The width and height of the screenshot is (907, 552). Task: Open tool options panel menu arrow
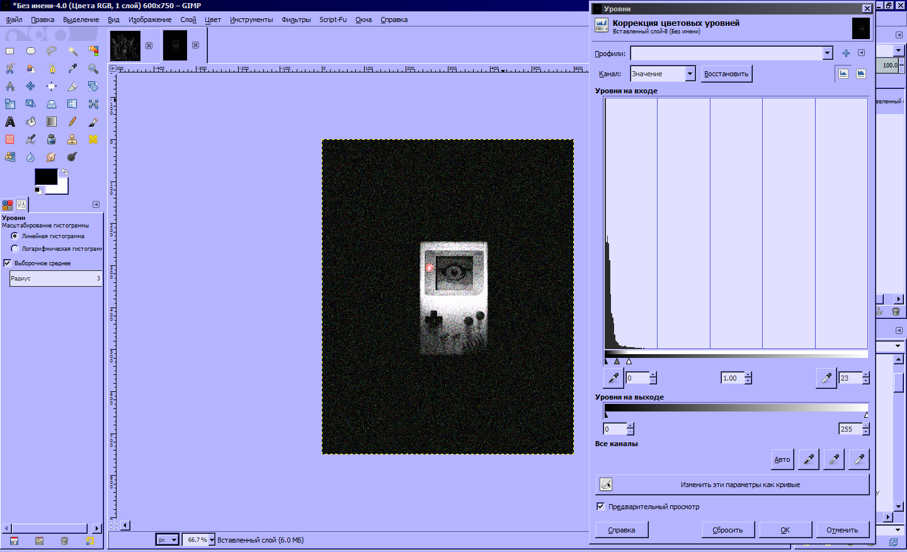click(96, 204)
